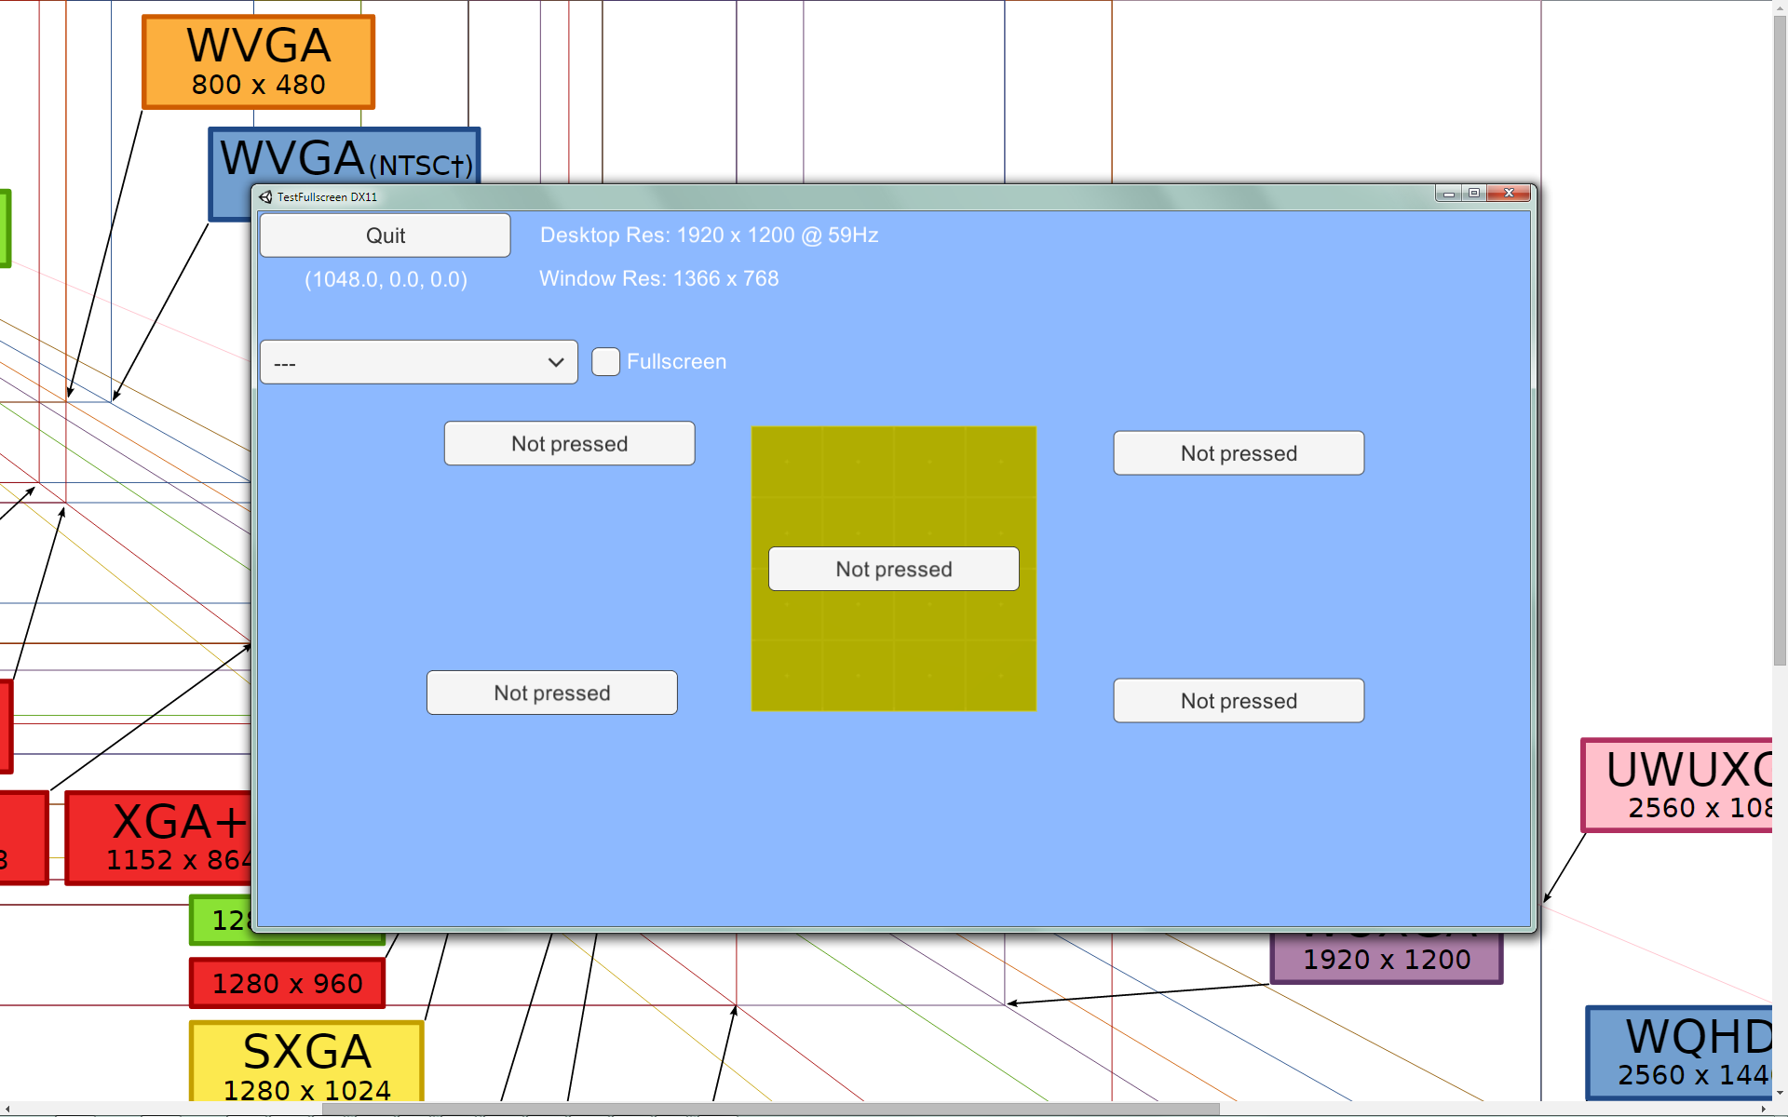Image resolution: width=1788 pixels, height=1117 pixels.
Task: Click the horizontal scrollbar left arrow
Action: click(7, 1109)
